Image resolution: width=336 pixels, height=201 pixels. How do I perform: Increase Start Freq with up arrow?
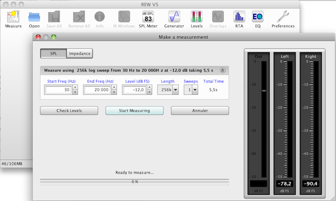[x=75, y=87]
